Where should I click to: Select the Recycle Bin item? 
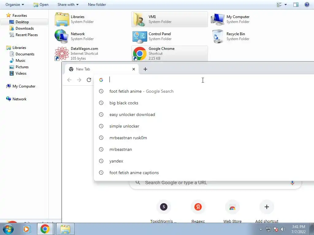[x=247, y=36]
